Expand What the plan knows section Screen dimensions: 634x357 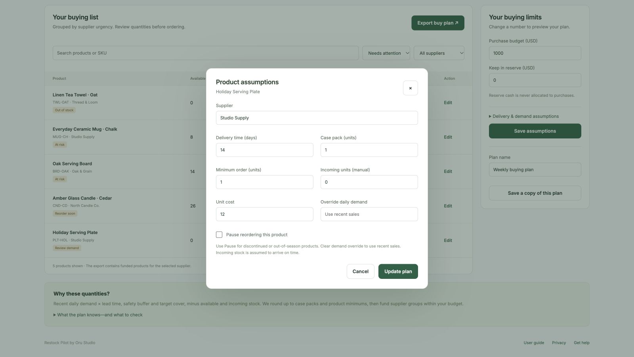pyautogui.click(x=98, y=315)
